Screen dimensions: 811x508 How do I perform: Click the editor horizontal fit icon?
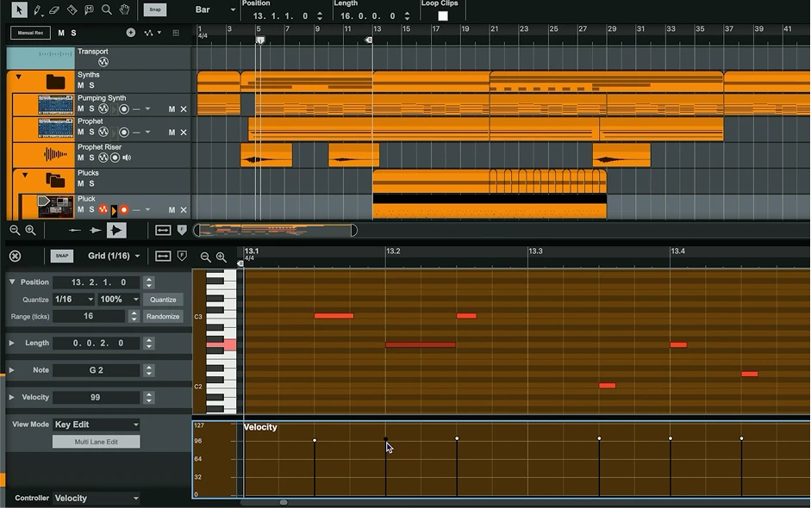163,256
